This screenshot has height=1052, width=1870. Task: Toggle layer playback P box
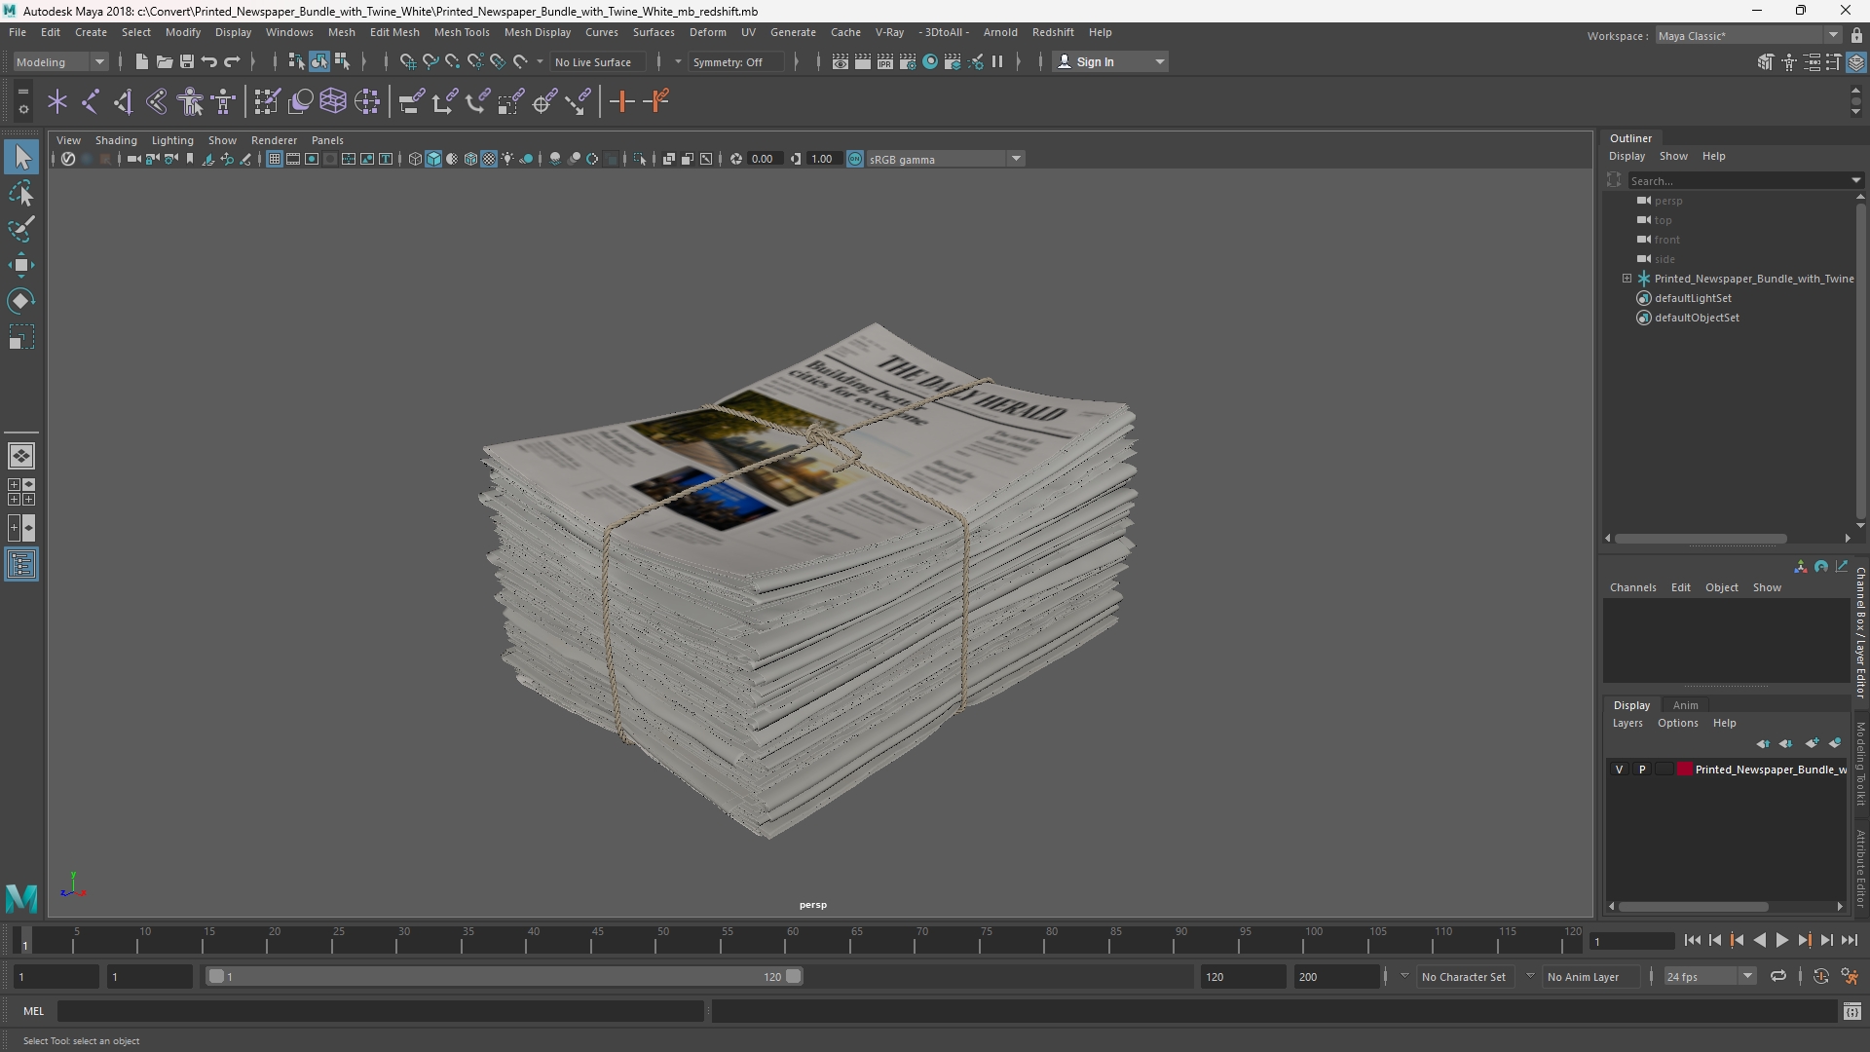1642,770
